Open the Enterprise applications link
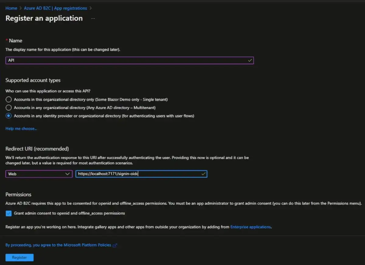This screenshot has height=265, width=365. pos(250,227)
